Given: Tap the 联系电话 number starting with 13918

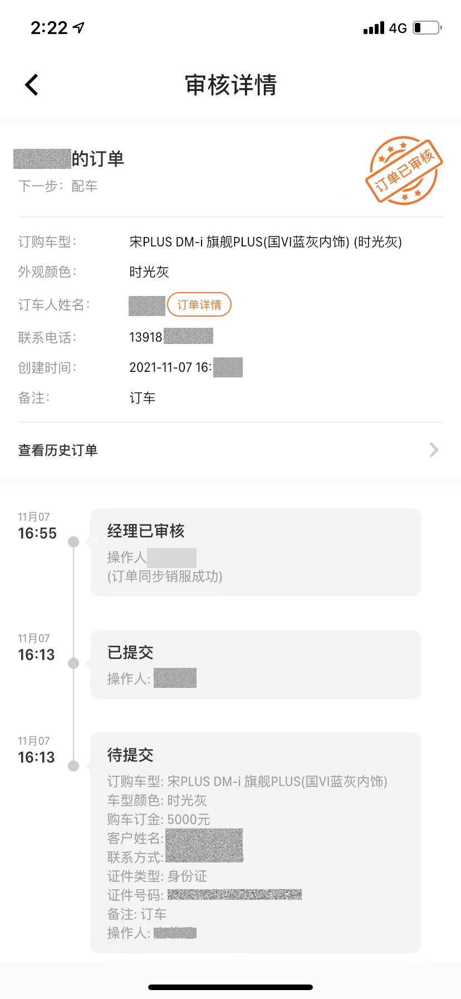Looking at the screenshot, I should (x=170, y=337).
